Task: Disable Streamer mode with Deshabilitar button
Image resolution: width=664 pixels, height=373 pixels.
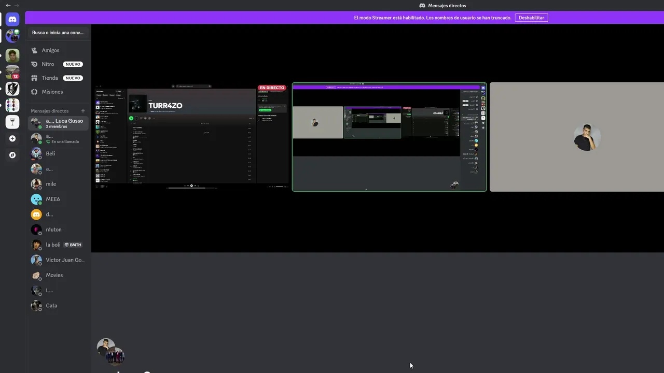Action: click(x=531, y=18)
